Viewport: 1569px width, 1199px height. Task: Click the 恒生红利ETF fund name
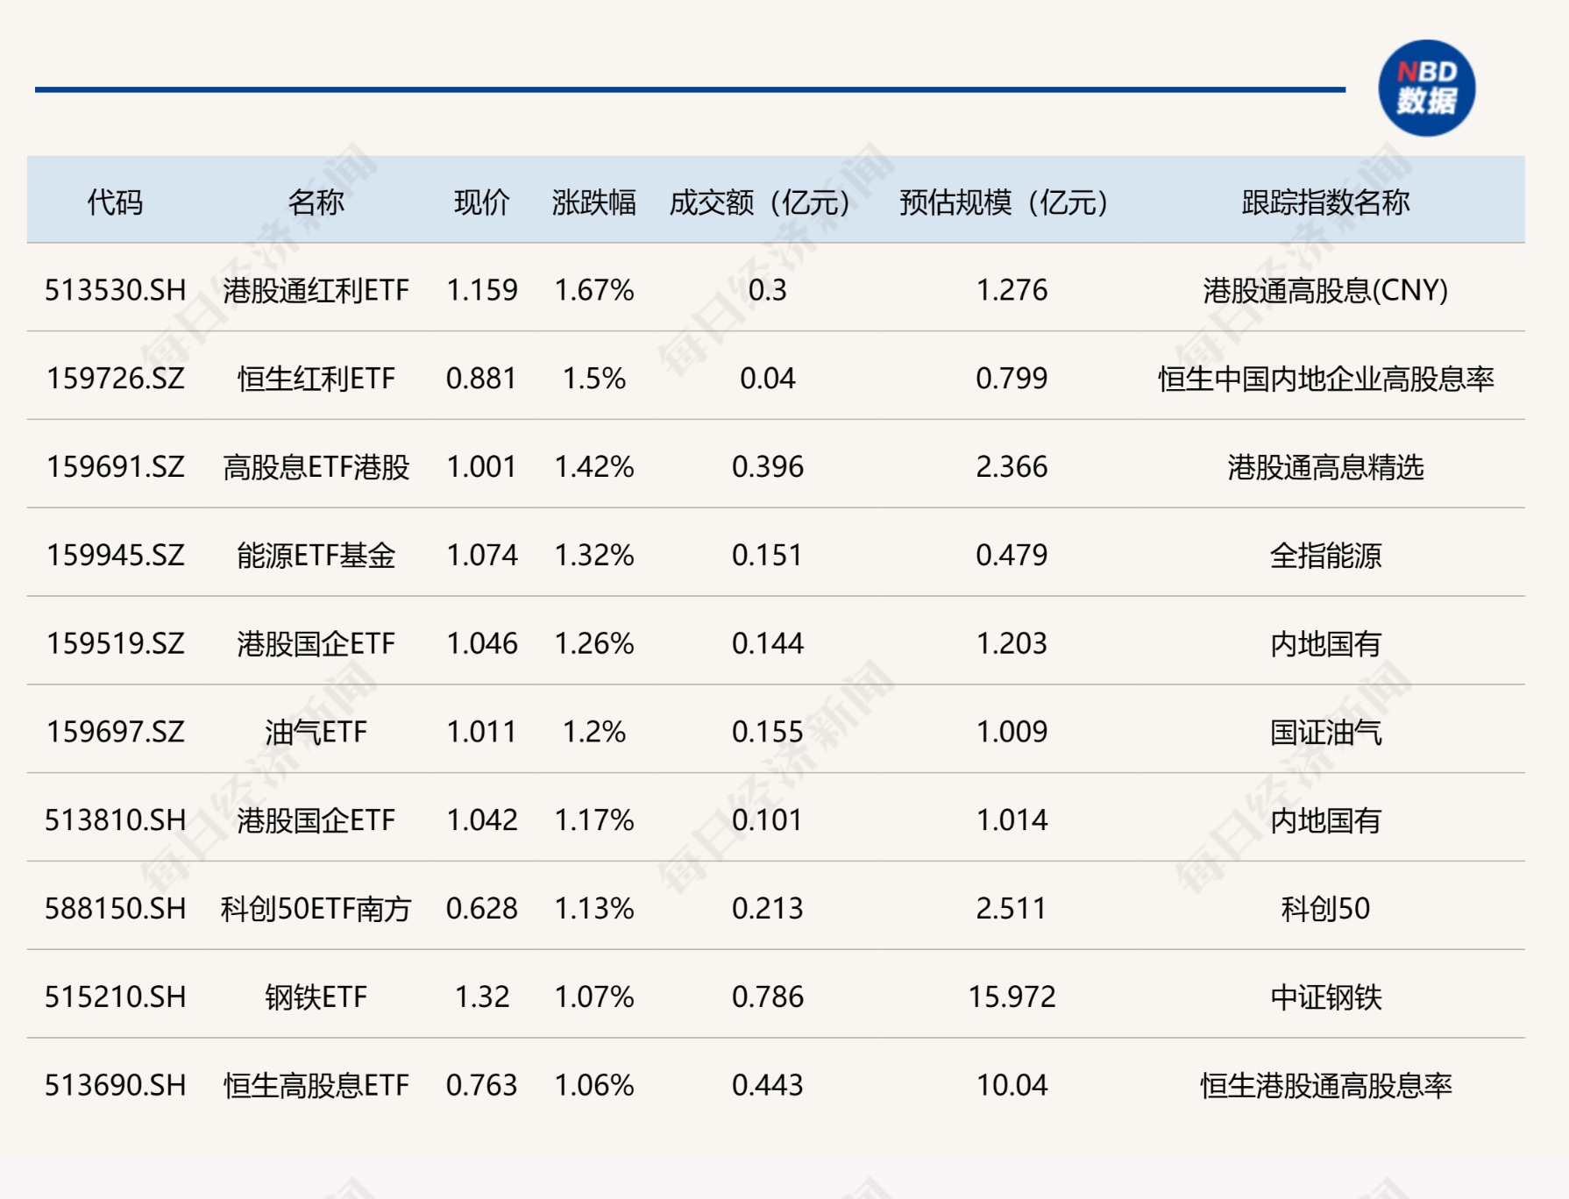[316, 379]
